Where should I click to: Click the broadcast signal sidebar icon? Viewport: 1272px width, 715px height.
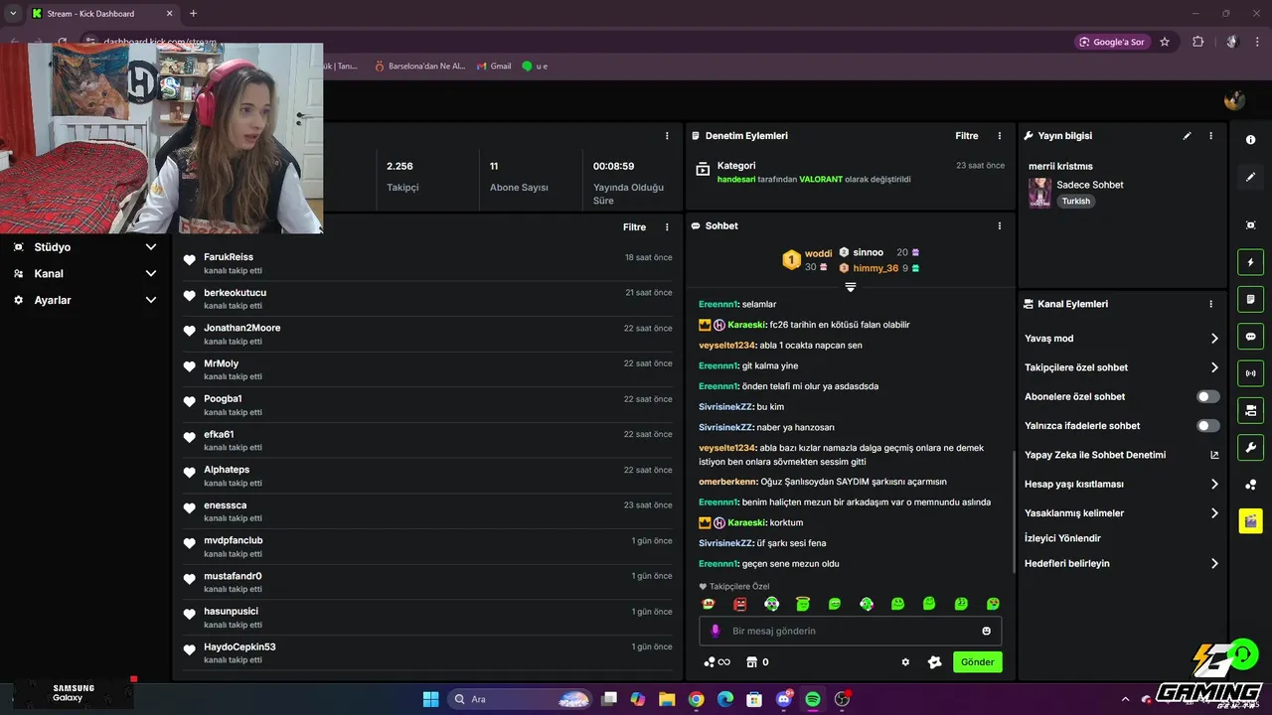(1250, 373)
